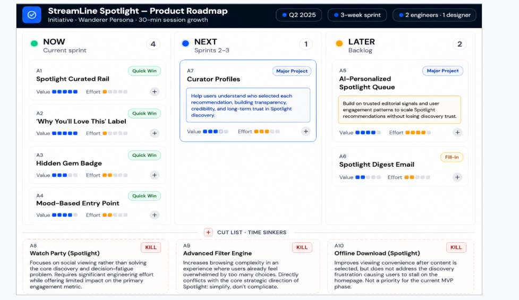This screenshot has width=519, height=300.
Task: Select the 'Spotlight Digest Email' title
Action: 377,165
